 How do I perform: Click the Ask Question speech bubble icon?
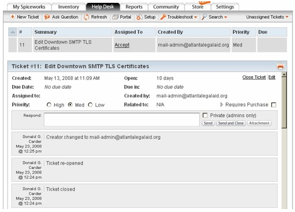coord(47,17)
